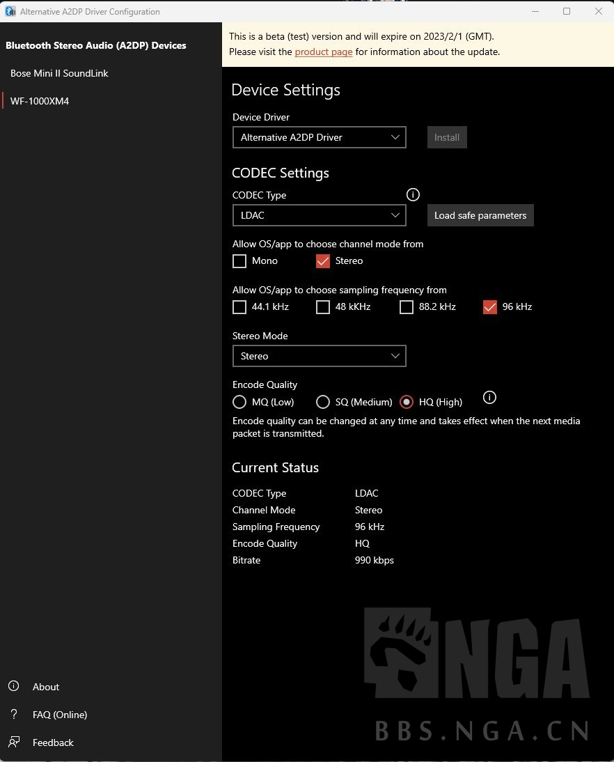The image size is (614, 762).
Task: Click the About info icon in sidebar
Action: (13, 686)
